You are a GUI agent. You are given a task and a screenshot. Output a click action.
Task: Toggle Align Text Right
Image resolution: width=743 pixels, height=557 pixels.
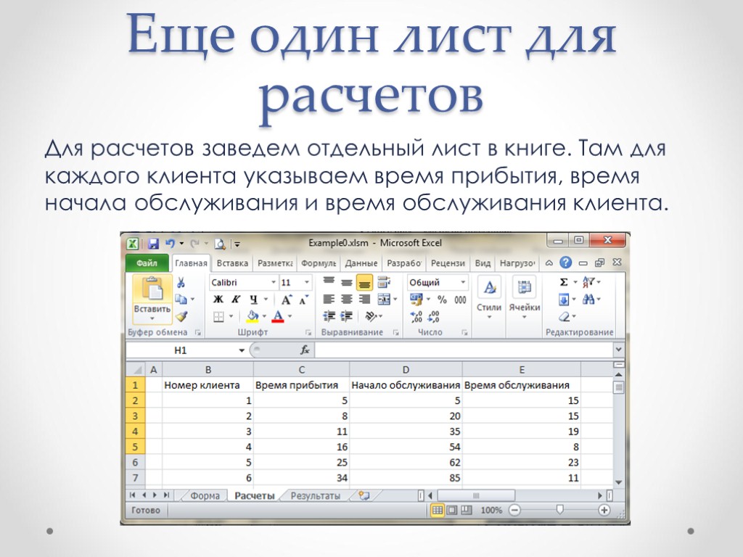click(x=364, y=300)
